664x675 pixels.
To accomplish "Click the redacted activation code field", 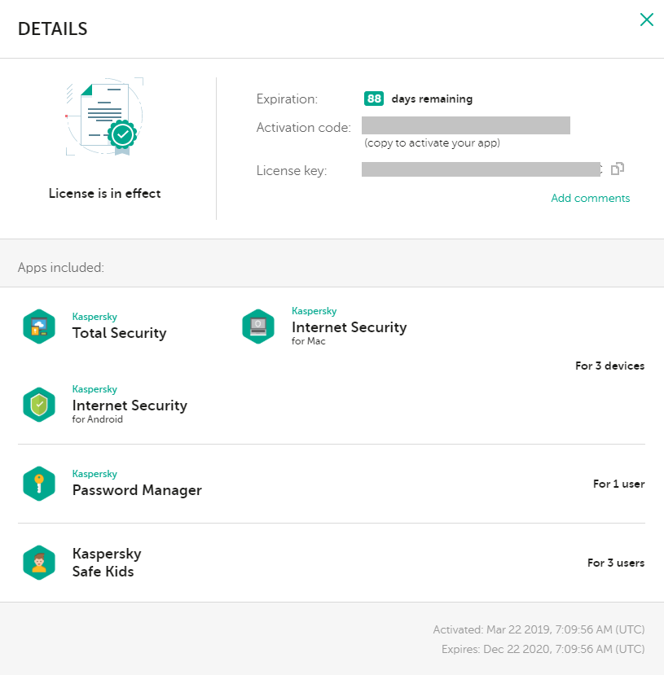I will pyautogui.click(x=466, y=125).
